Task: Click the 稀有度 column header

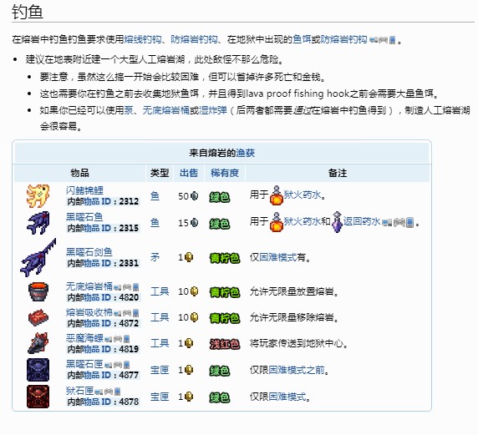Action: (x=224, y=173)
